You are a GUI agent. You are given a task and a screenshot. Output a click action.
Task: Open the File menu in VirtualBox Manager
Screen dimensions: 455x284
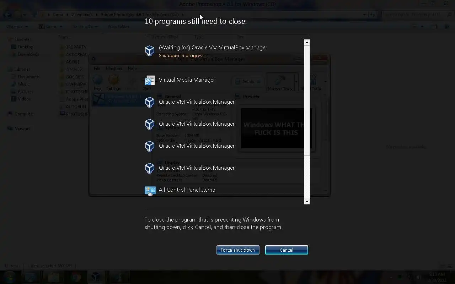click(97, 68)
